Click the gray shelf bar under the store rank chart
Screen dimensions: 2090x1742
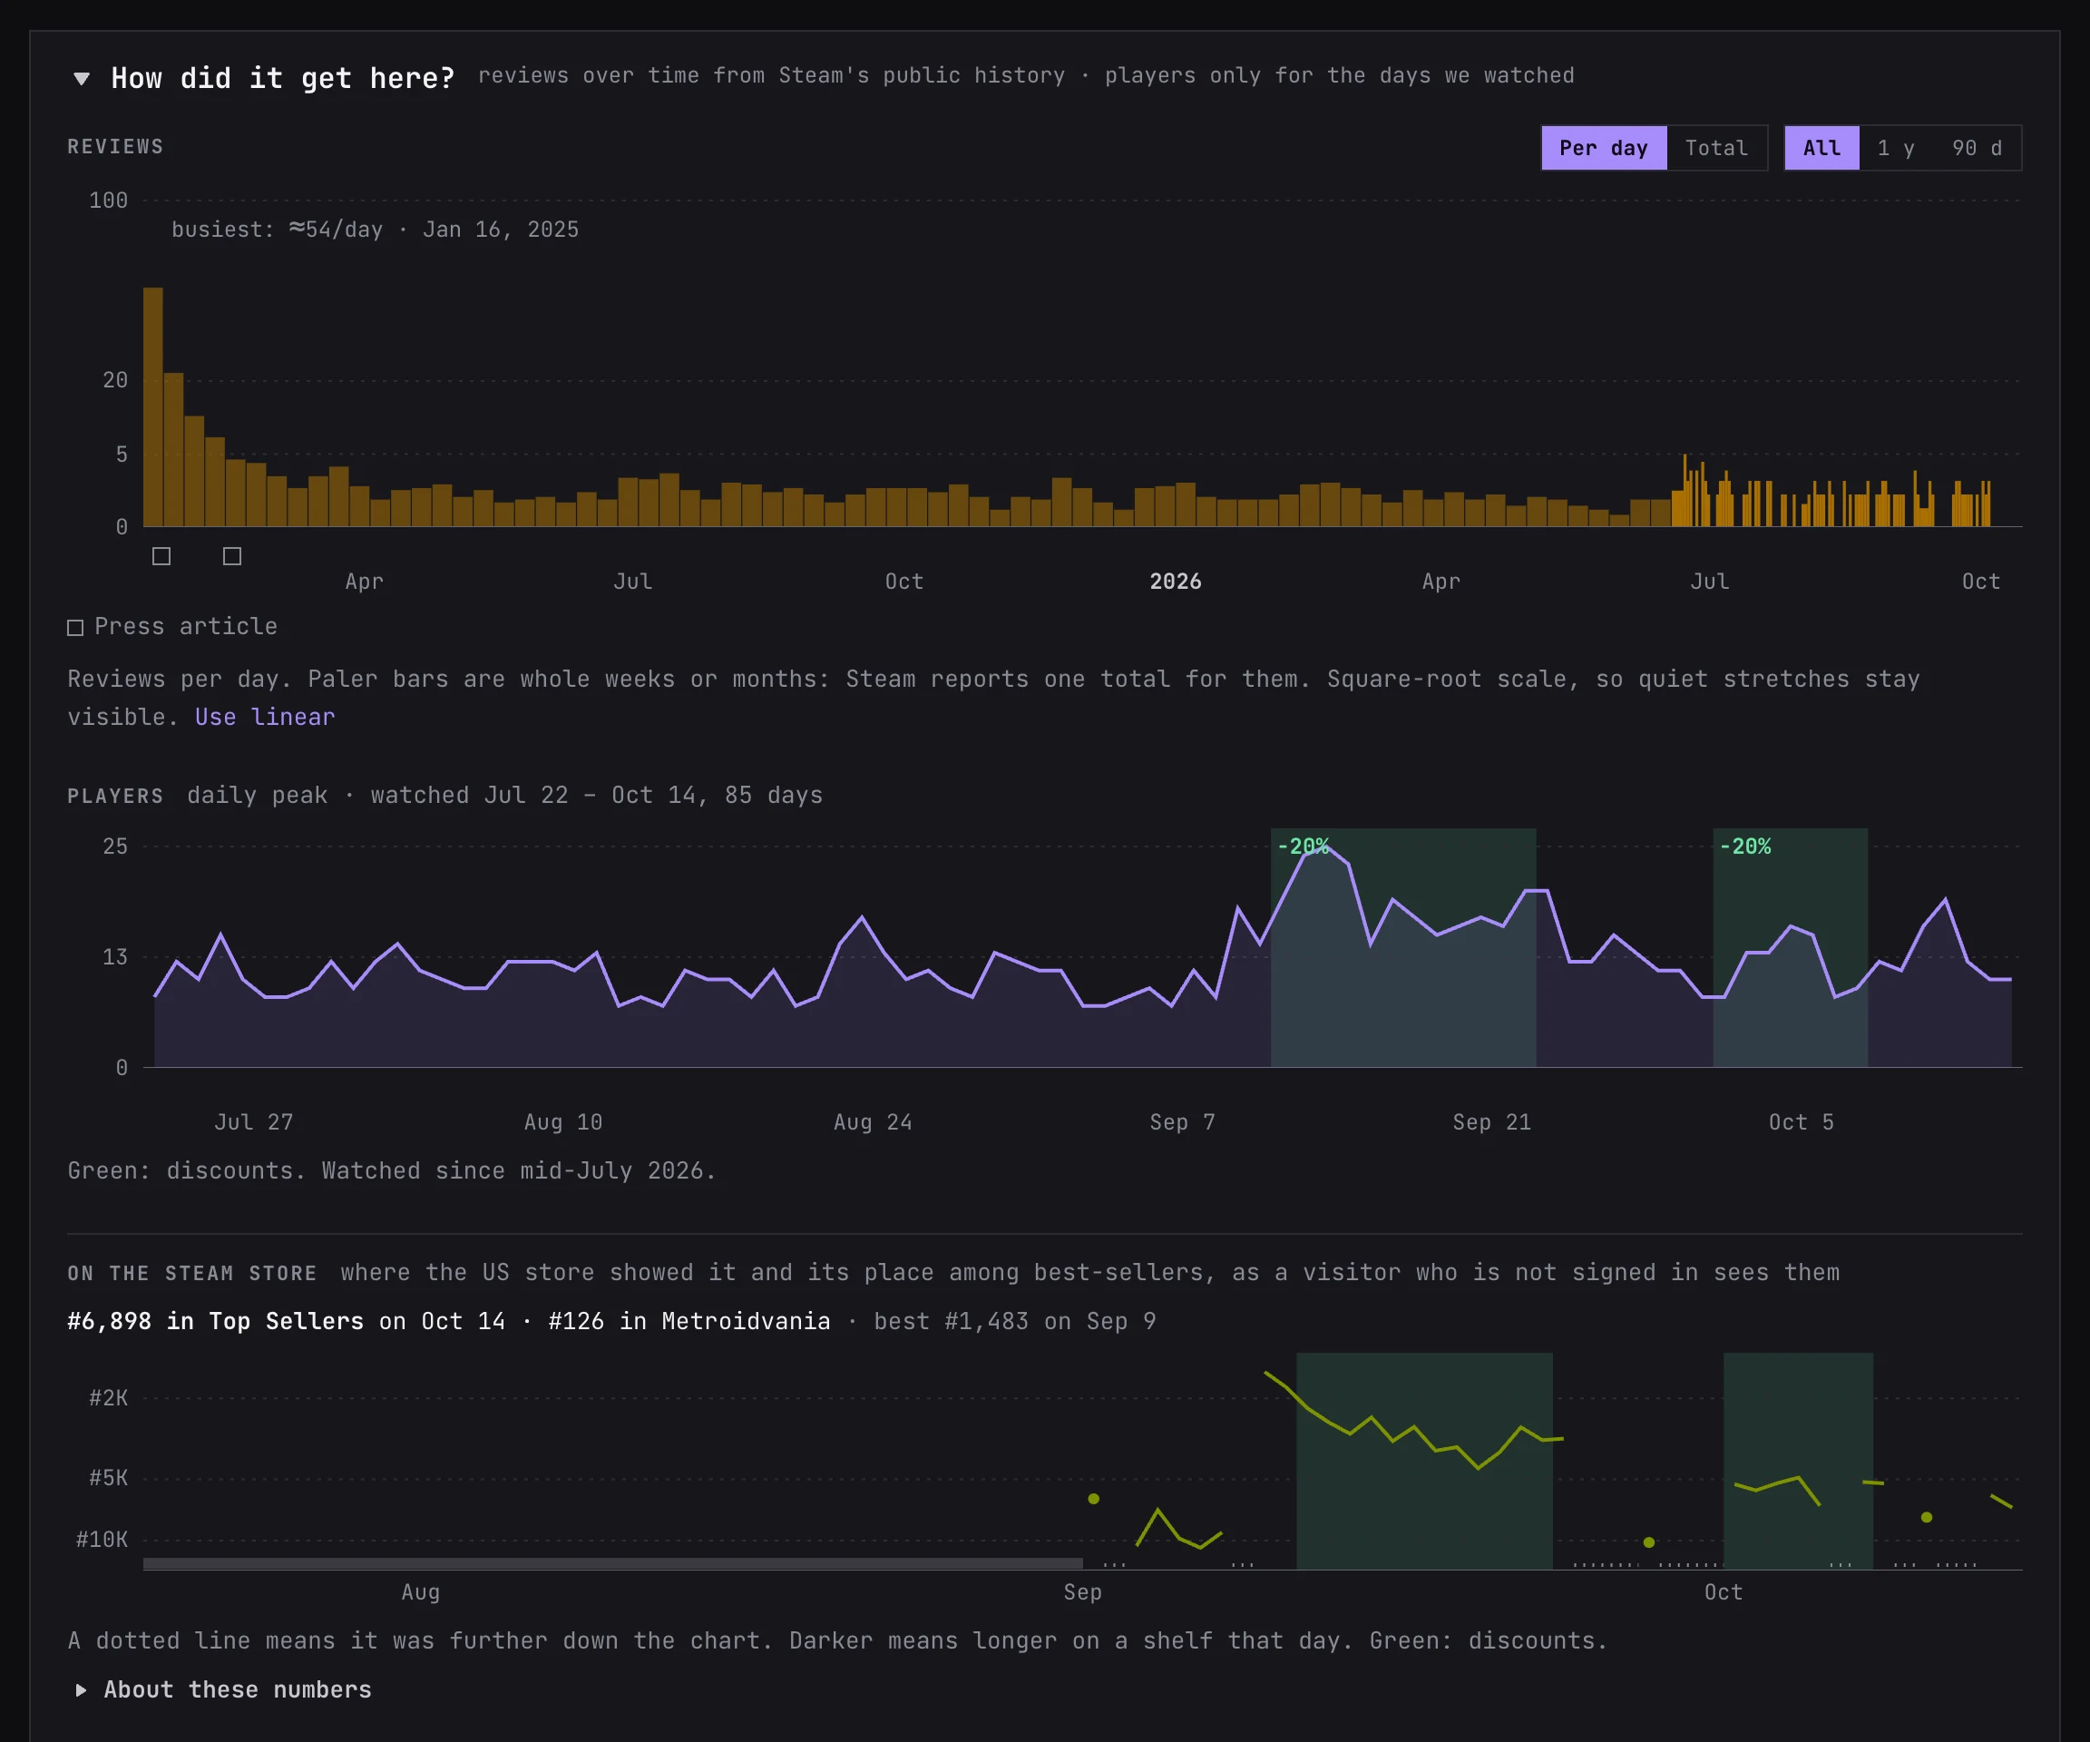tap(612, 1563)
